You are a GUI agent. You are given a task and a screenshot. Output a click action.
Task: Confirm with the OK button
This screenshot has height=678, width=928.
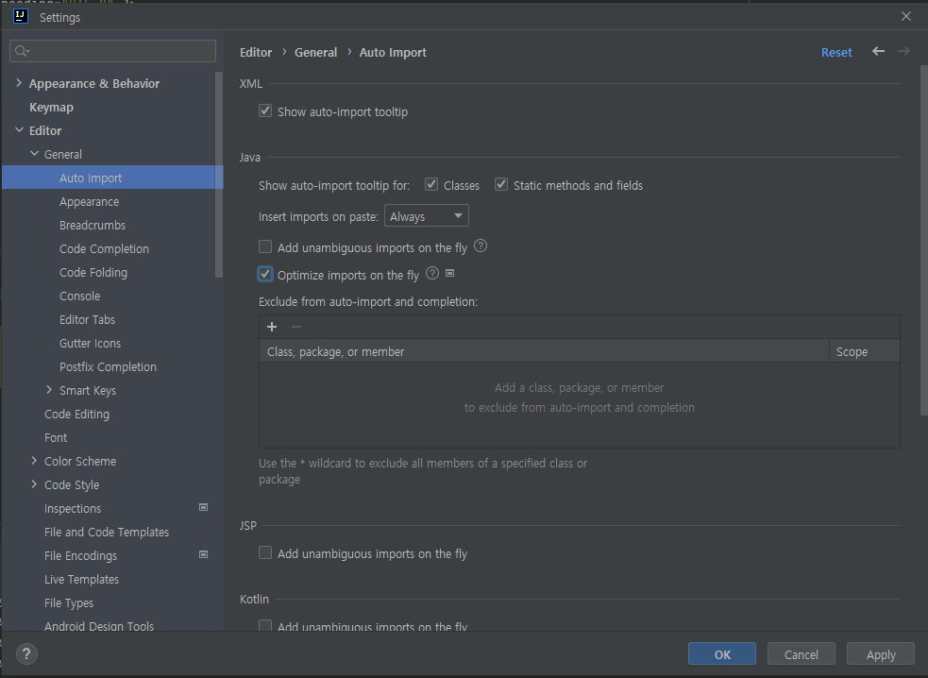point(722,653)
